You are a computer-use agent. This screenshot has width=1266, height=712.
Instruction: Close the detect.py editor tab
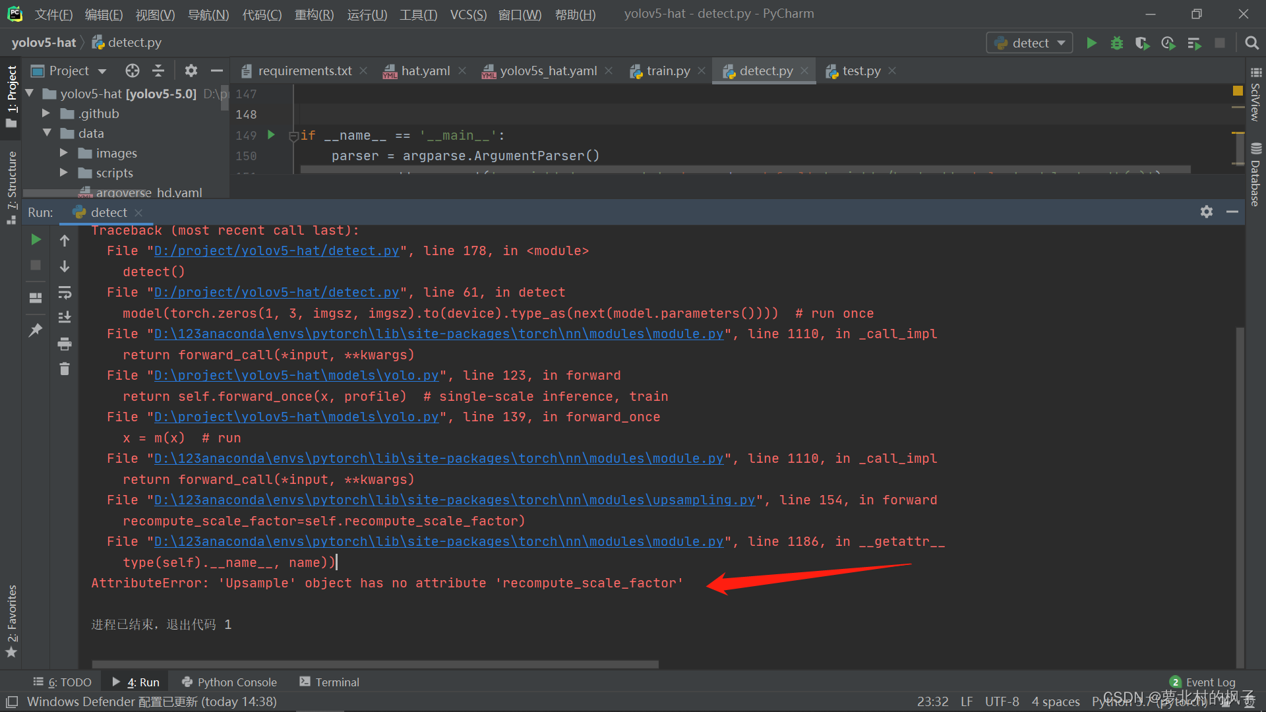tap(804, 71)
